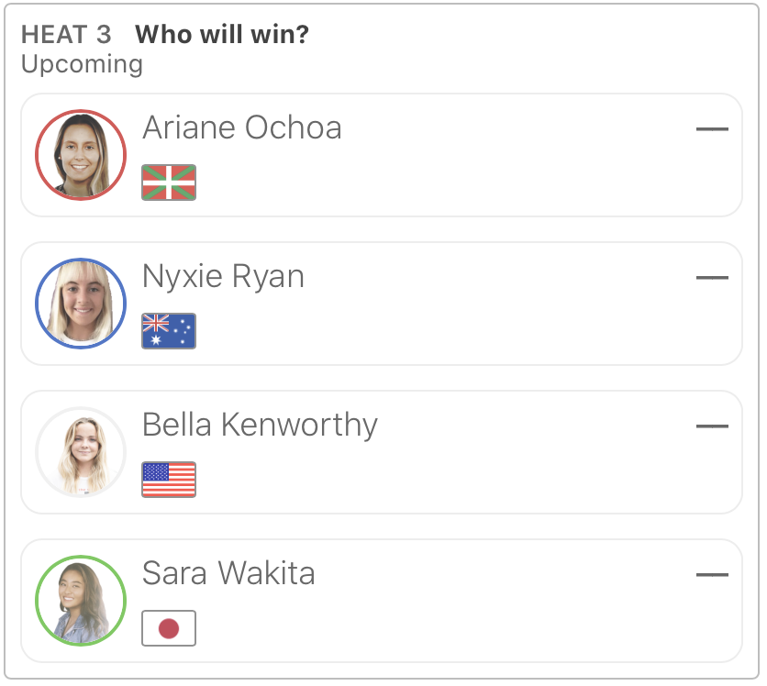Select the Ariane Ochoa name link
767x686 pixels.
click(x=242, y=127)
